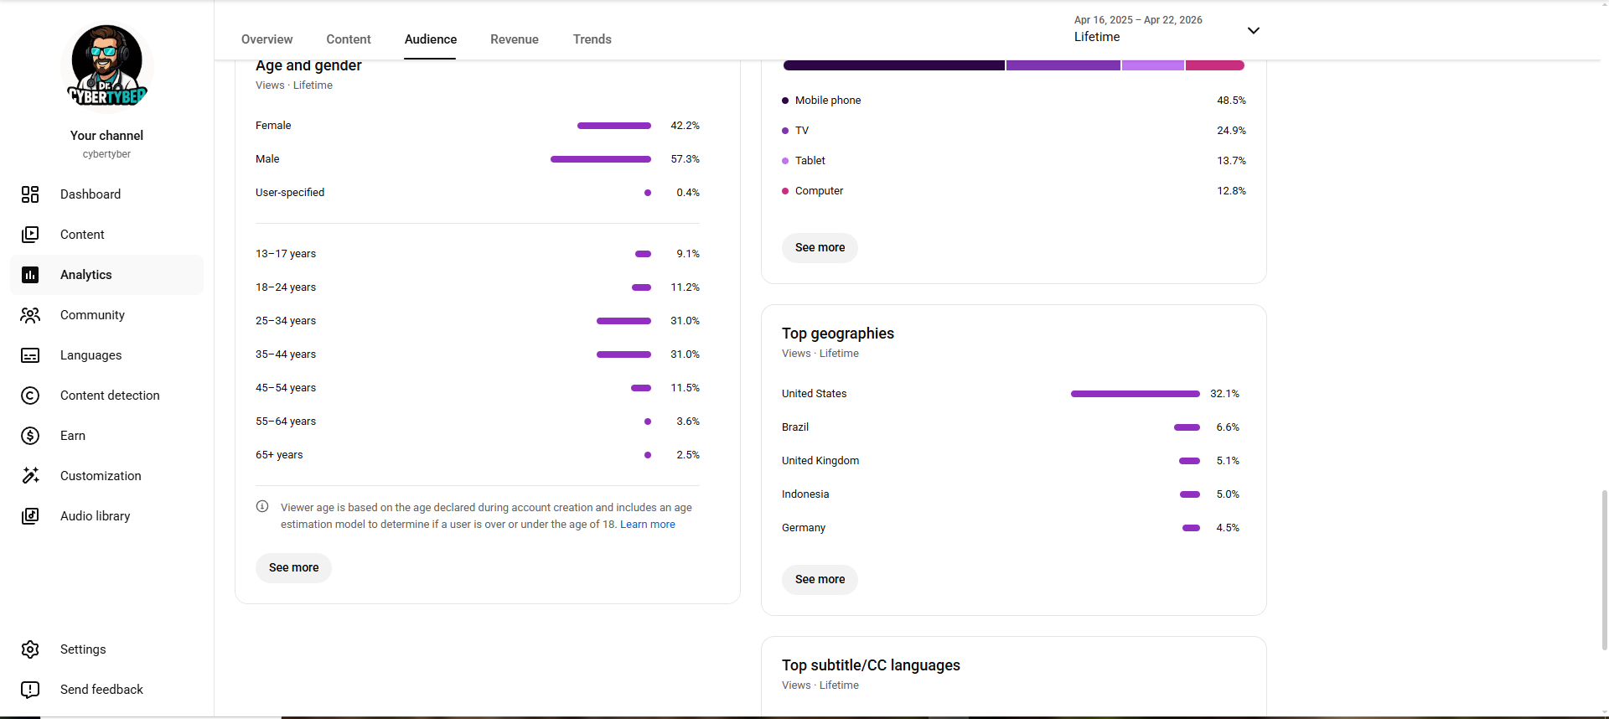
Task: Click the Earn dollar icon
Action: [30, 436]
